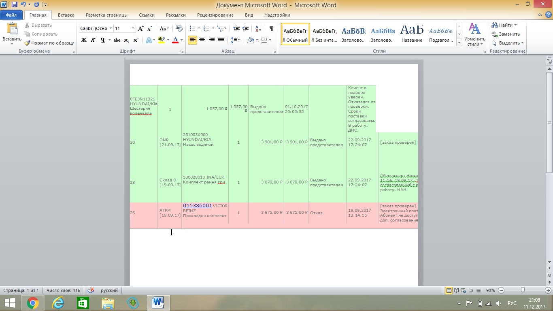Screen dimensions: 553x311
Task: Switch to the Рецензирование tab
Action: point(215,15)
